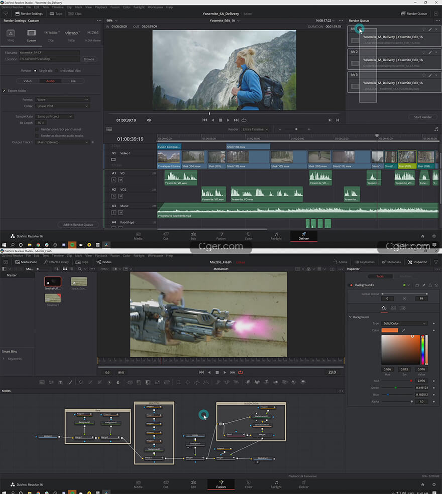
Task: Mute the A3 Music track
Action: click(x=121, y=213)
